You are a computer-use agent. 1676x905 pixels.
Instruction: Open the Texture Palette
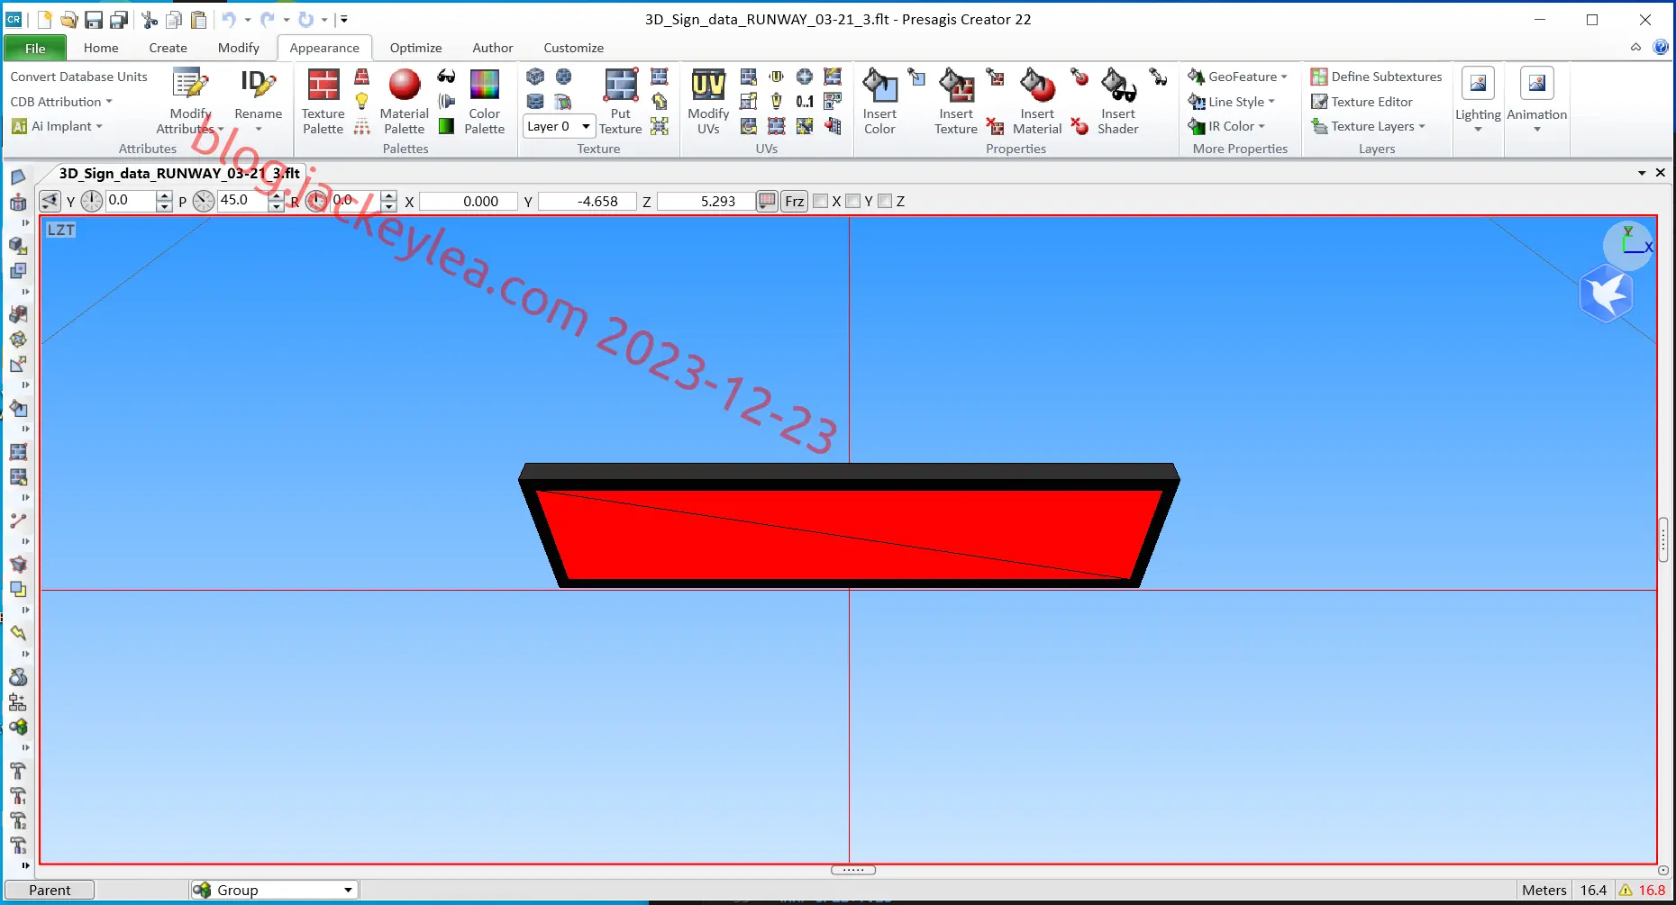pos(323,102)
